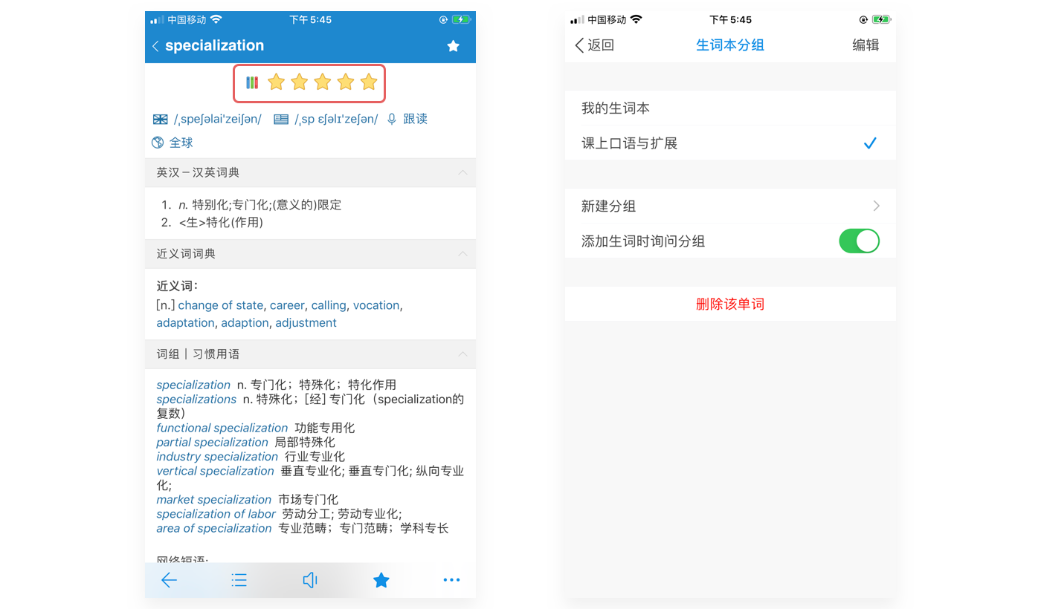Tap the US phonetic transcription text

coord(336,120)
